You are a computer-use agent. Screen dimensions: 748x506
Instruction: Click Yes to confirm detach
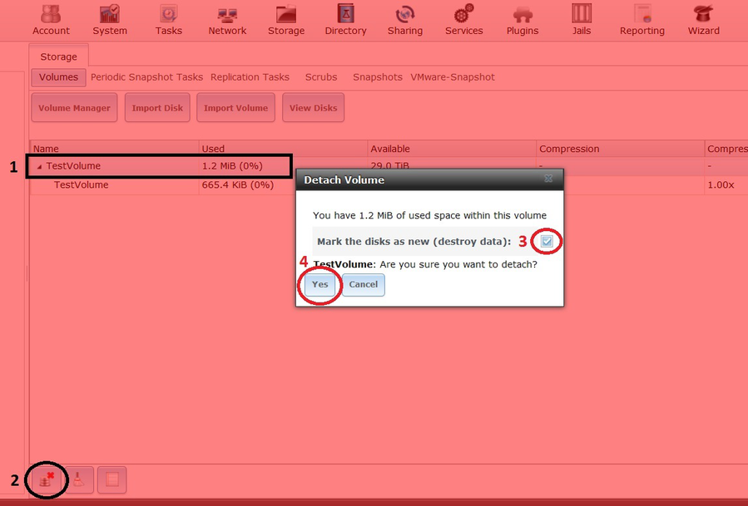[320, 285]
